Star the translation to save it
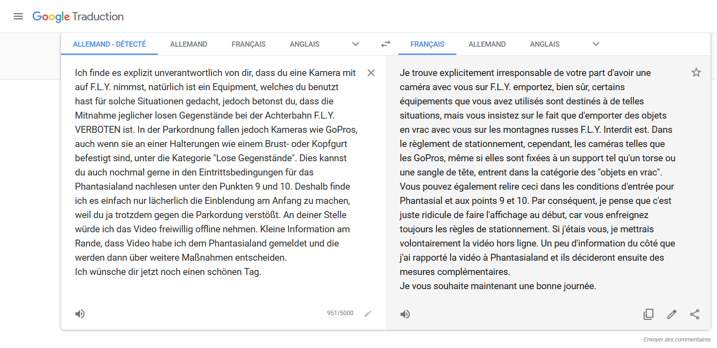The height and width of the screenshot is (348, 717). tap(696, 72)
